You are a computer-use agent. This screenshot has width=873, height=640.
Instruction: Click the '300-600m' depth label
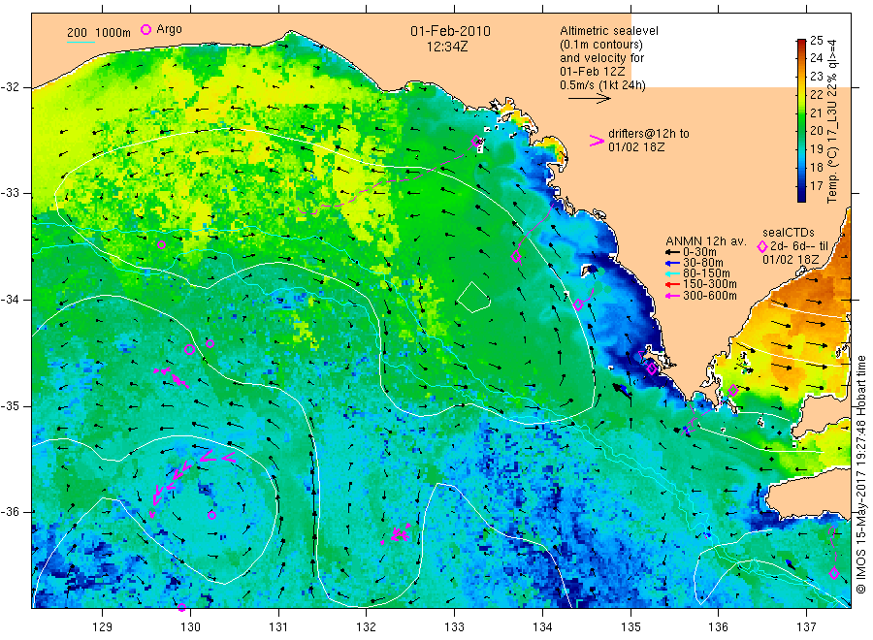click(x=709, y=296)
